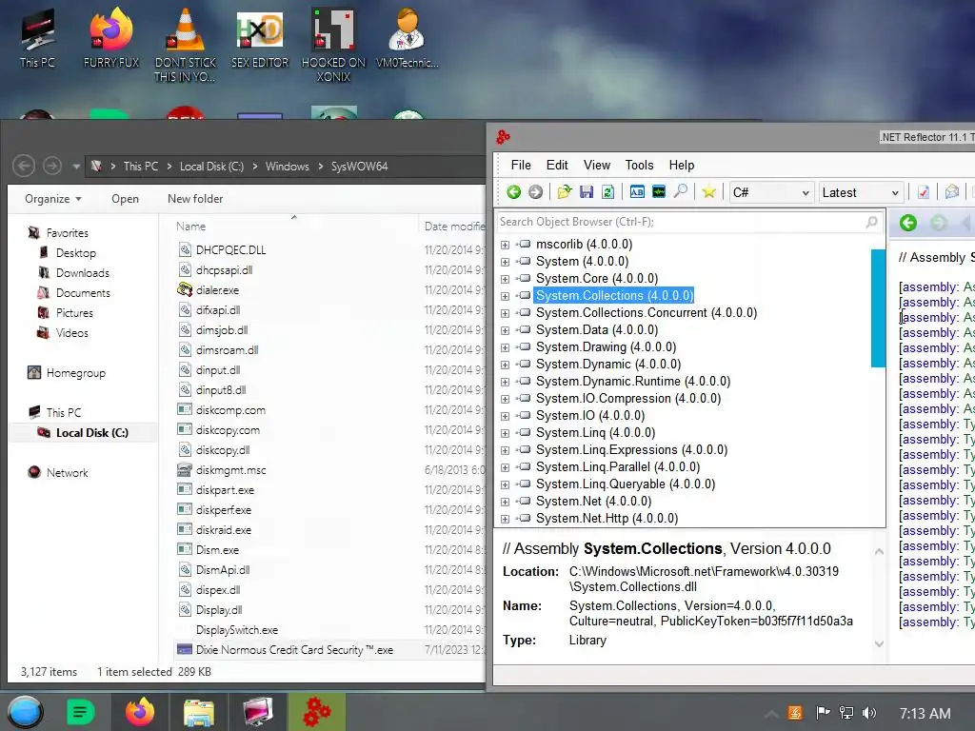Click New folder in Explorer toolbar
The image size is (975, 731).
click(195, 199)
